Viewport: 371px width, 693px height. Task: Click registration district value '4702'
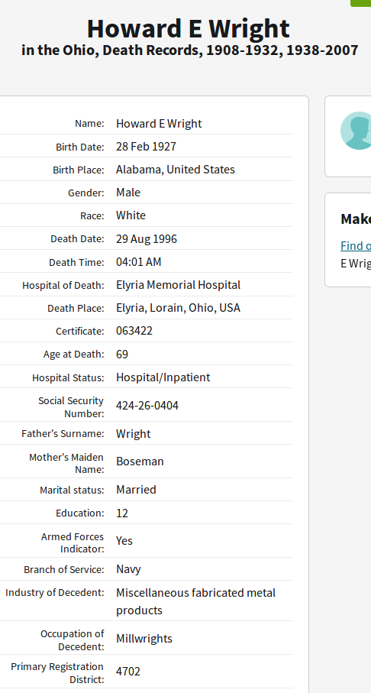coord(128,672)
